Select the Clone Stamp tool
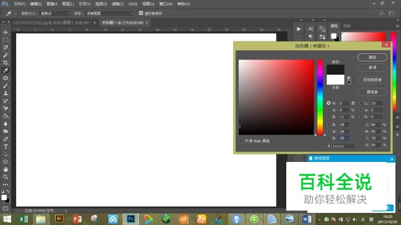The height and width of the screenshot is (225, 401). click(x=5, y=94)
